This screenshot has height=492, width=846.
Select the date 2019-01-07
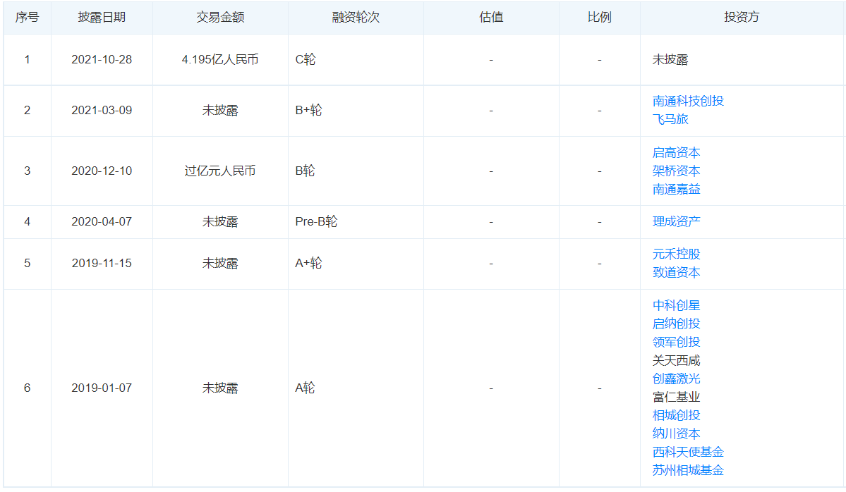[102, 388]
